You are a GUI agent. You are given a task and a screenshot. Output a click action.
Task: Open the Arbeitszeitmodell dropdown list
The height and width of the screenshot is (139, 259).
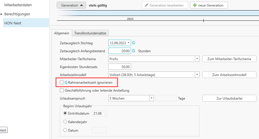tap(197, 75)
